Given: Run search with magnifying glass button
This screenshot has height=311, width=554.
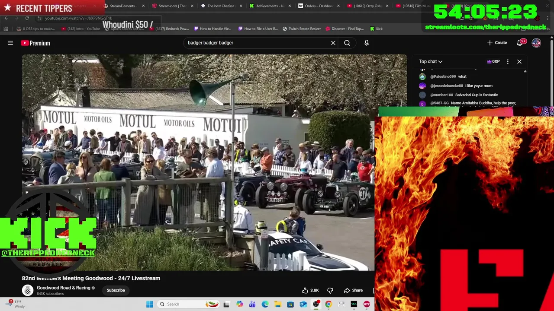Looking at the screenshot, I should click(x=347, y=43).
